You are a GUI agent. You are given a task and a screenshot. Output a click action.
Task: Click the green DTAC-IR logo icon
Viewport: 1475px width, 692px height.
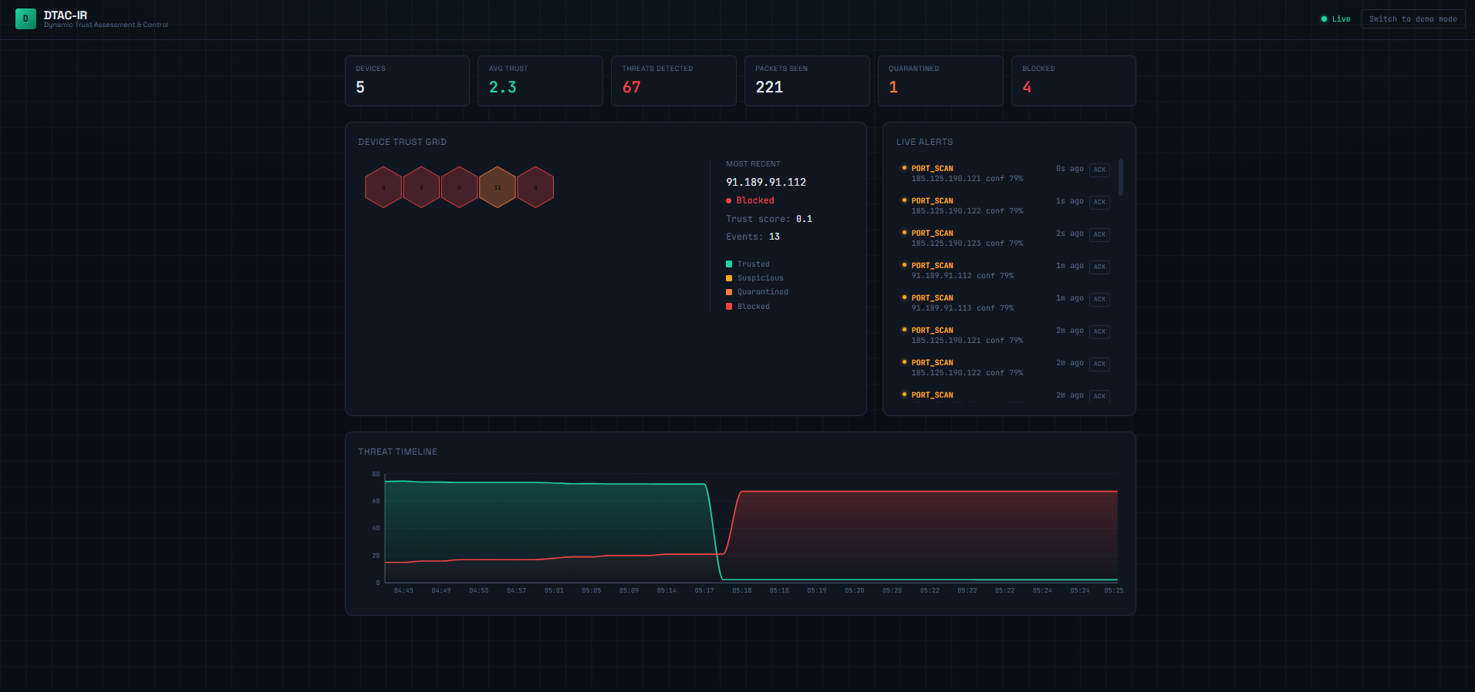[25, 18]
